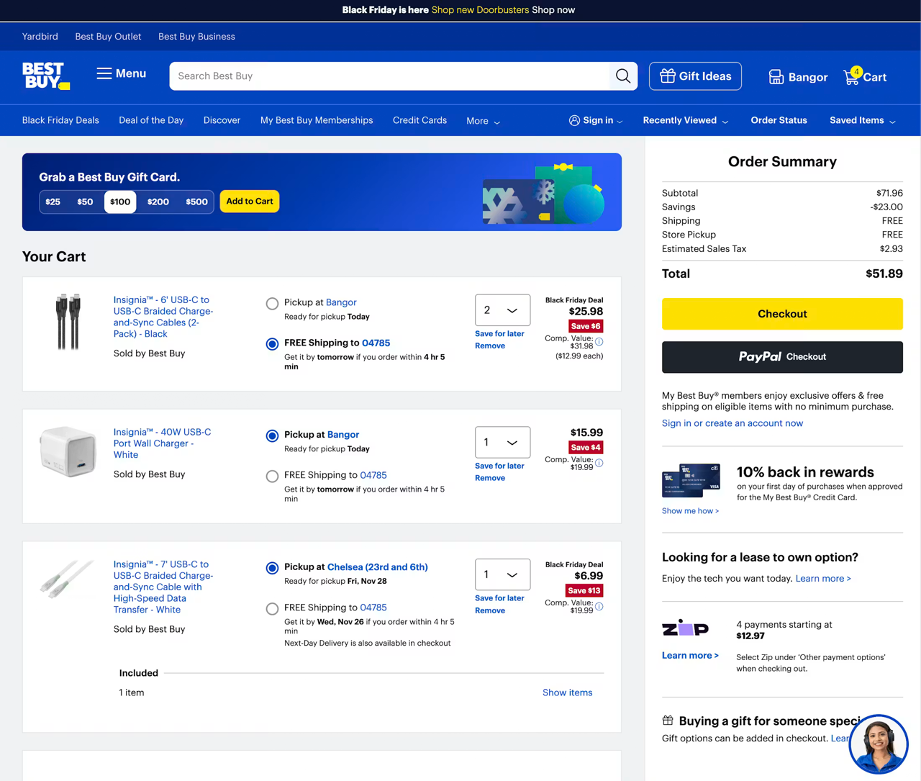Click Show me how rewards link
Viewport: 921px width, 781px height.
coord(690,511)
